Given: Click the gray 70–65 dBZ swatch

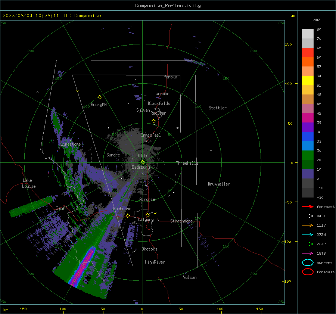Looking at the screenshot, I should pos(308,43).
